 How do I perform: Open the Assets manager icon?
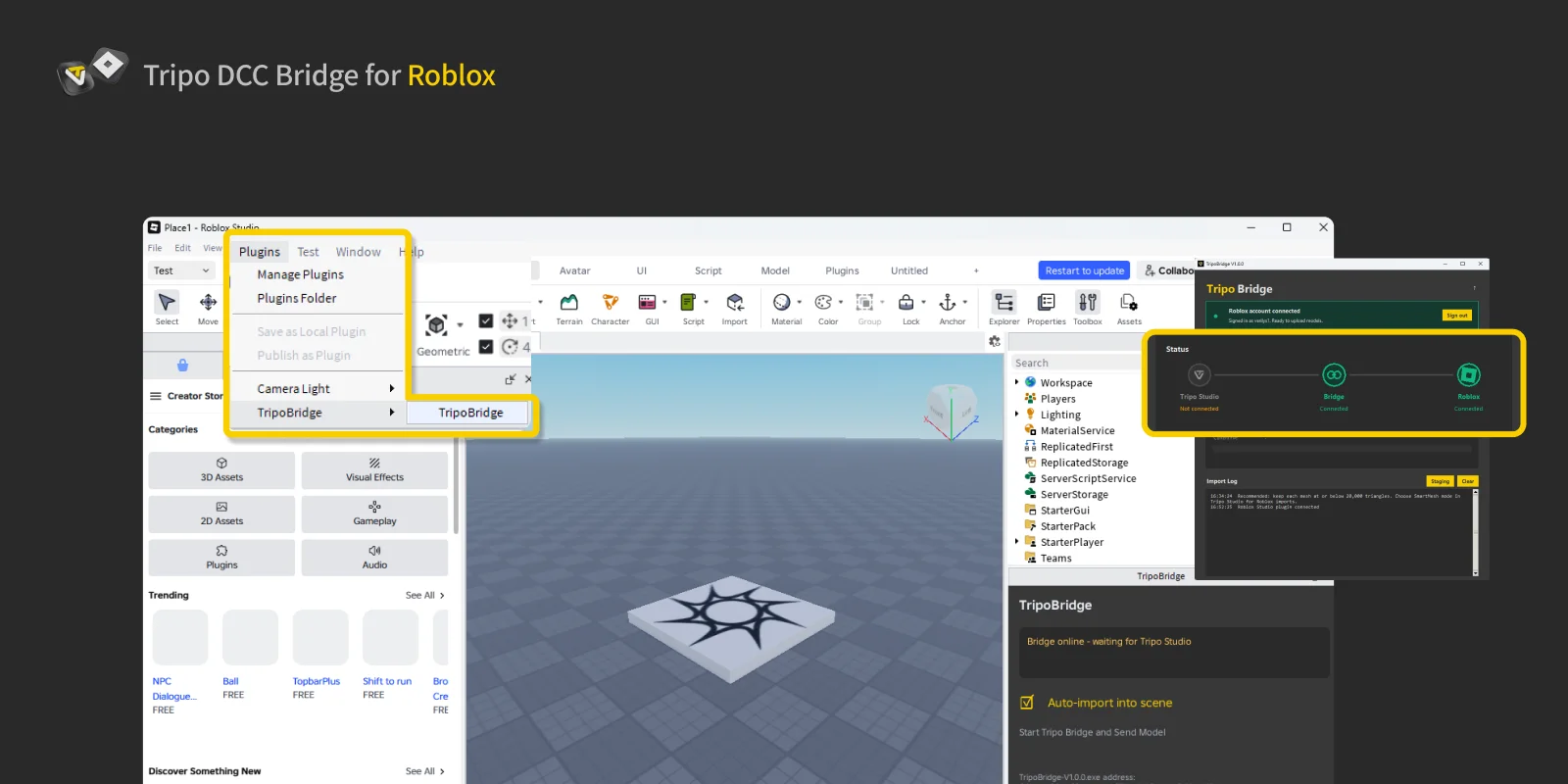click(x=1129, y=303)
